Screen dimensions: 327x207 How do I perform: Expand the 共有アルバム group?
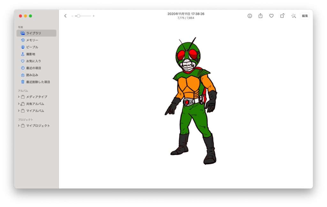click(x=19, y=104)
